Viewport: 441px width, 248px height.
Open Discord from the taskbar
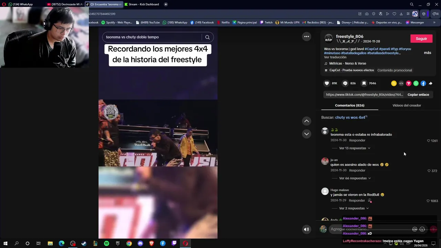point(140,243)
